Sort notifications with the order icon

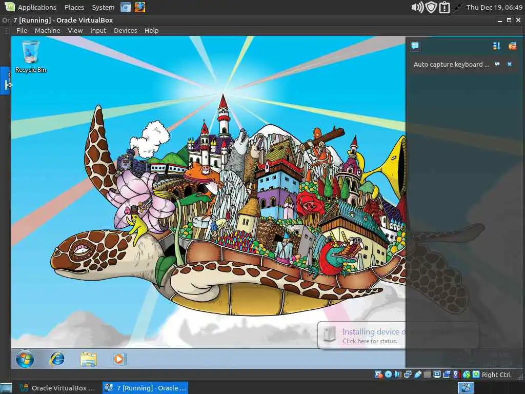coord(496,46)
